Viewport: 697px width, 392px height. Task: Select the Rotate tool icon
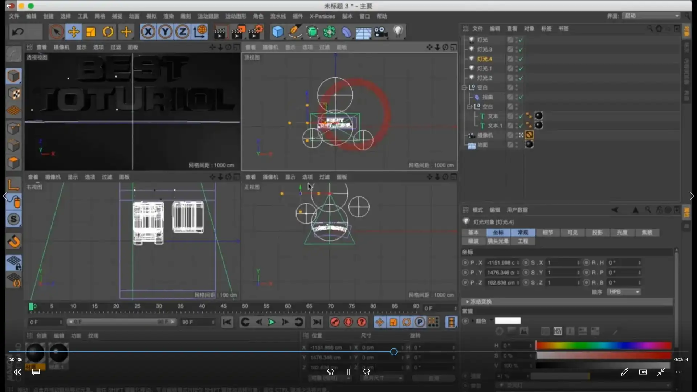tap(108, 32)
